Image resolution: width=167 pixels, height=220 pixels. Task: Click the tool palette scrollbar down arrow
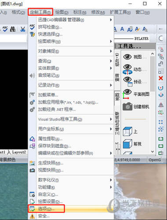click(152, 151)
